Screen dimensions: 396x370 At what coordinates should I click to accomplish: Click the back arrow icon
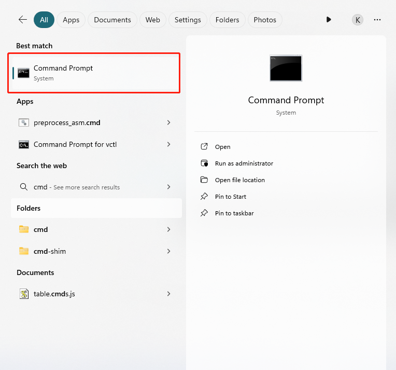click(22, 20)
